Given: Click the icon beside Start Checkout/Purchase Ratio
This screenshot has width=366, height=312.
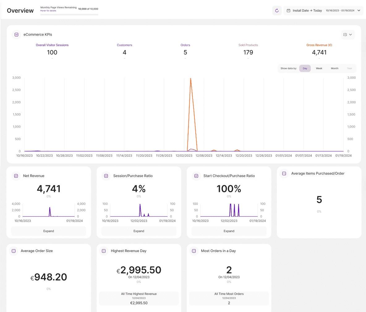Looking at the screenshot, I should (x=196, y=176).
